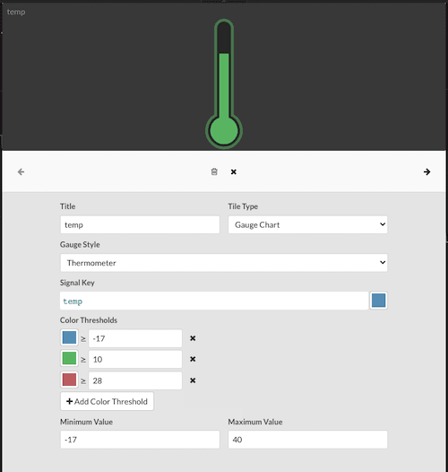This screenshot has width=448, height=472.
Task: Go to previous tile with left arrow
Action: 21,172
